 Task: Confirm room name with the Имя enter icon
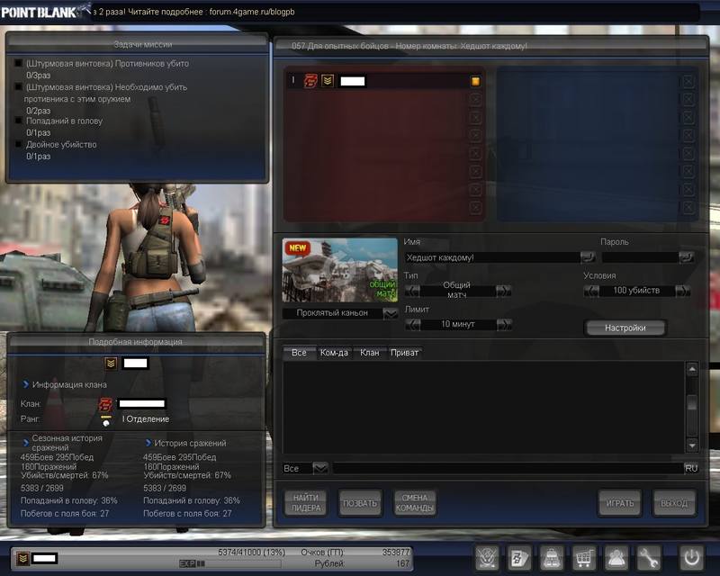tap(588, 257)
